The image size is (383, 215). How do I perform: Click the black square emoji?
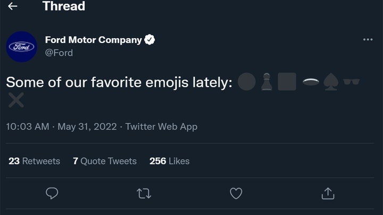[287, 82]
